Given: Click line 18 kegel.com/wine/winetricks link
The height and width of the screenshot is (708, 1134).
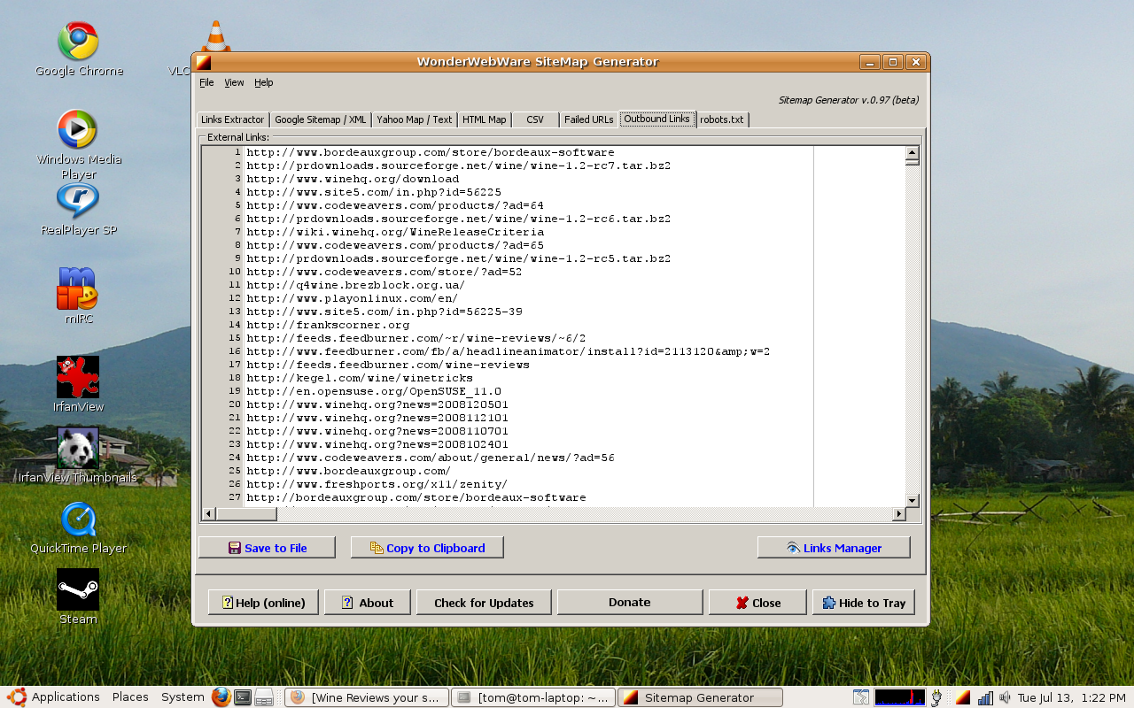Looking at the screenshot, I should pos(360,378).
